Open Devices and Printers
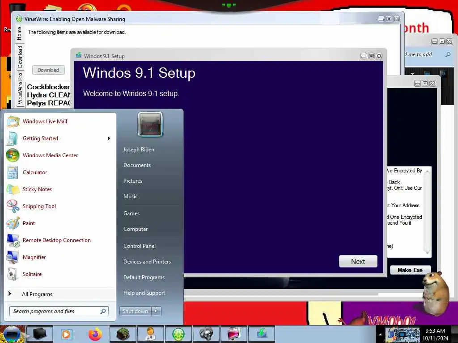458x343 pixels. pyautogui.click(x=147, y=262)
